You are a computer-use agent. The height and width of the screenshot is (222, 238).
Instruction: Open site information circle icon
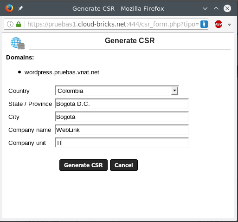click(10, 24)
